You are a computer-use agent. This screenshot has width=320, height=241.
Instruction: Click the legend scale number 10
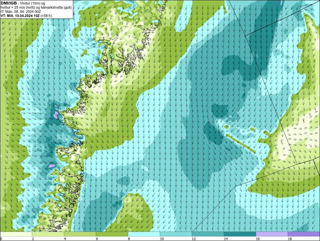[x=162, y=239]
